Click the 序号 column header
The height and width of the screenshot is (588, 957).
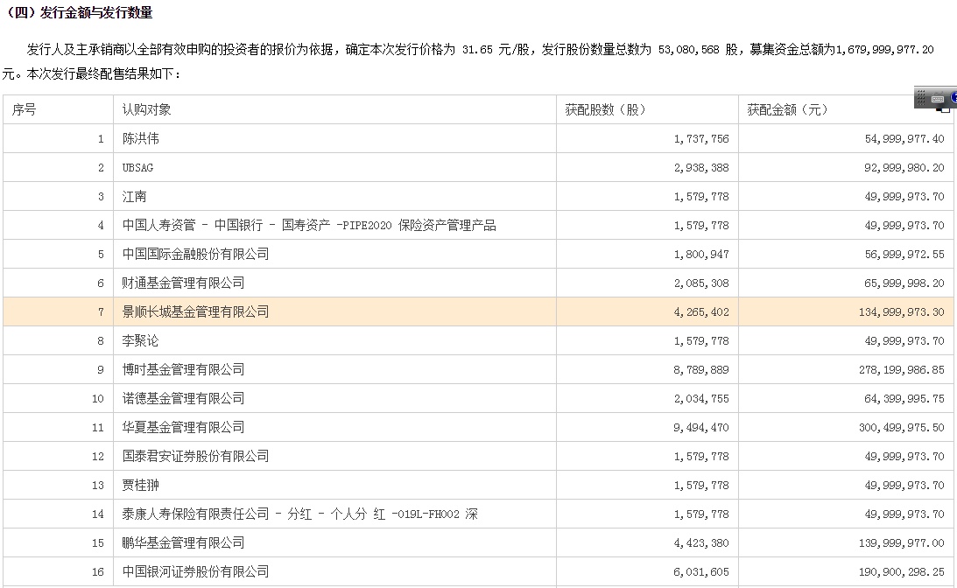pos(24,109)
